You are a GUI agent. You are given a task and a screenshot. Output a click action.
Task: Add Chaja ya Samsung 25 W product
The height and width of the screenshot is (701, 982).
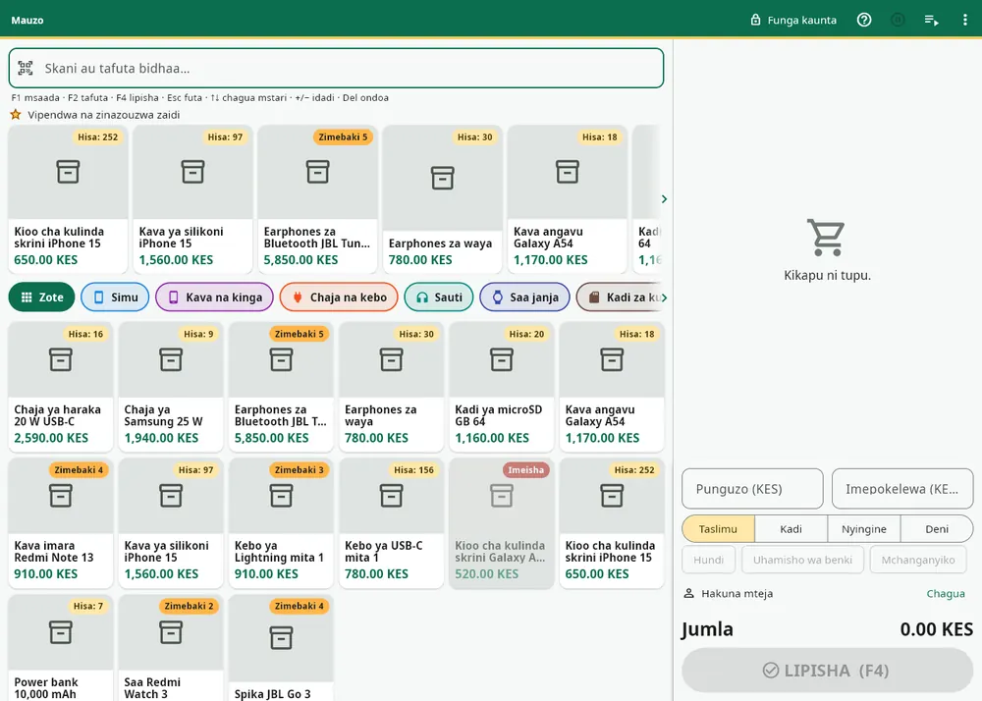tap(171, 387)
